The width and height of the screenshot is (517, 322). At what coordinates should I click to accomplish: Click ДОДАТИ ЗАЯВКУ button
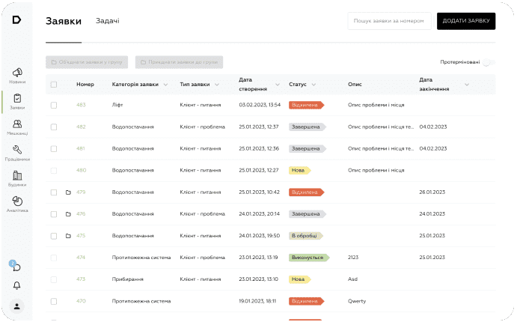coord(466,21)
